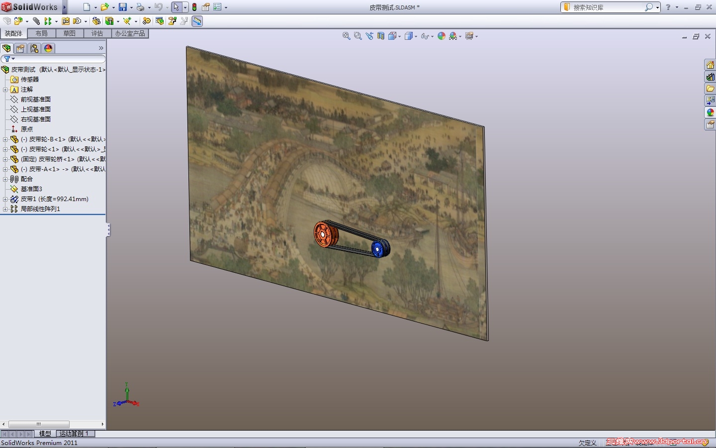Open the 办公室产品 command tab
716x448 pixels.
point(130,33)
